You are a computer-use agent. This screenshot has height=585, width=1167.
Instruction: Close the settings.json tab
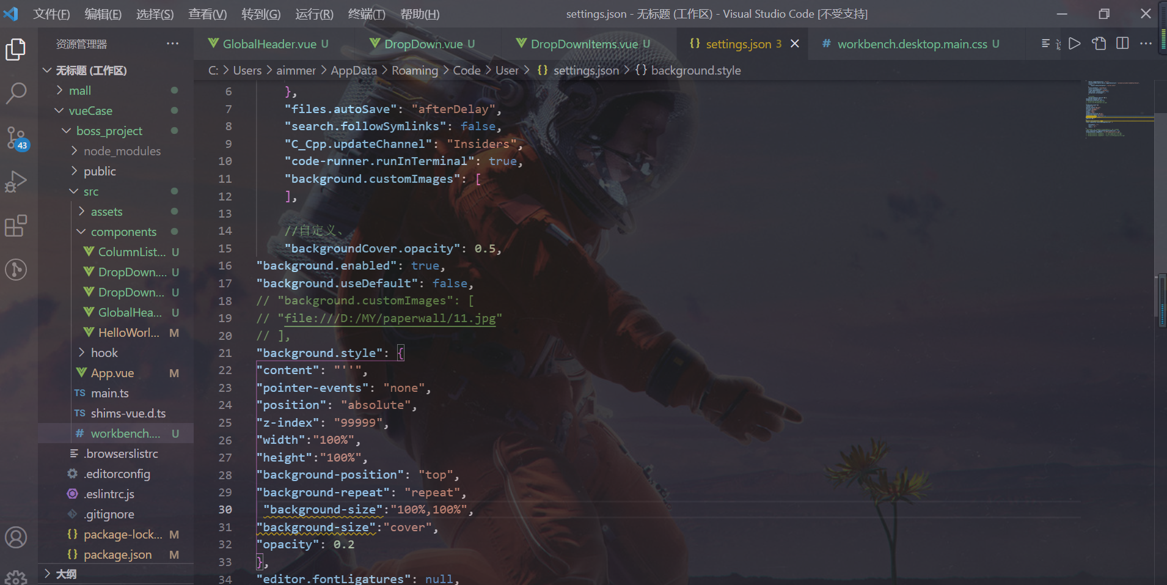click(795, 43)
